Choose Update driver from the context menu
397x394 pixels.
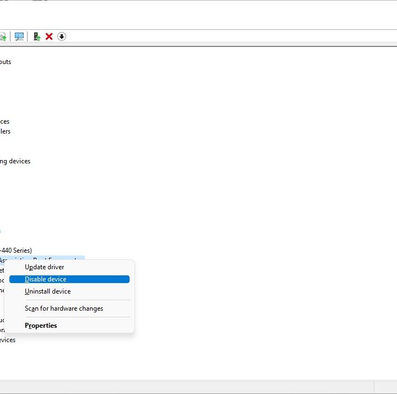coord(69,267)
